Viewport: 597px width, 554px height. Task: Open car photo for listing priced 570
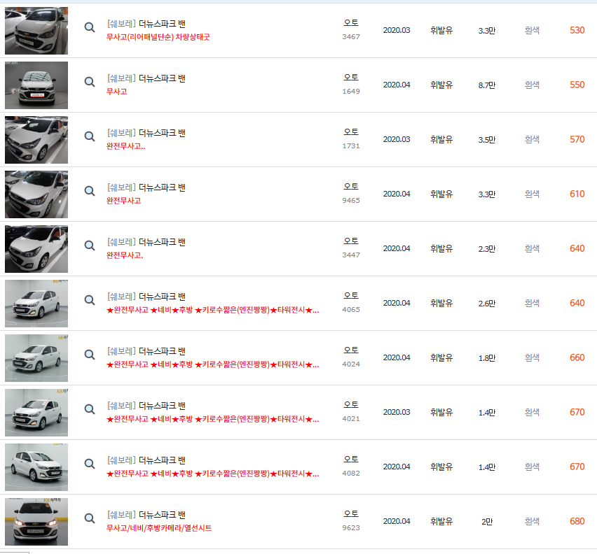36,140
